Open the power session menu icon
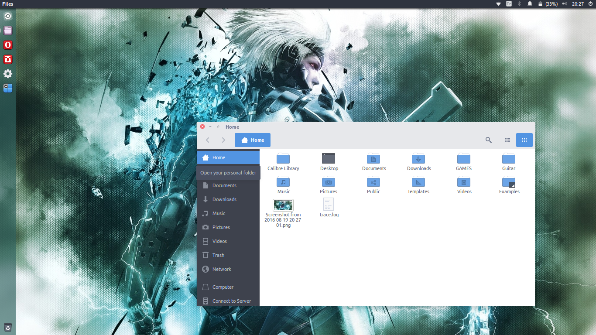Screen dimensions: 596x335 (590, 4)
